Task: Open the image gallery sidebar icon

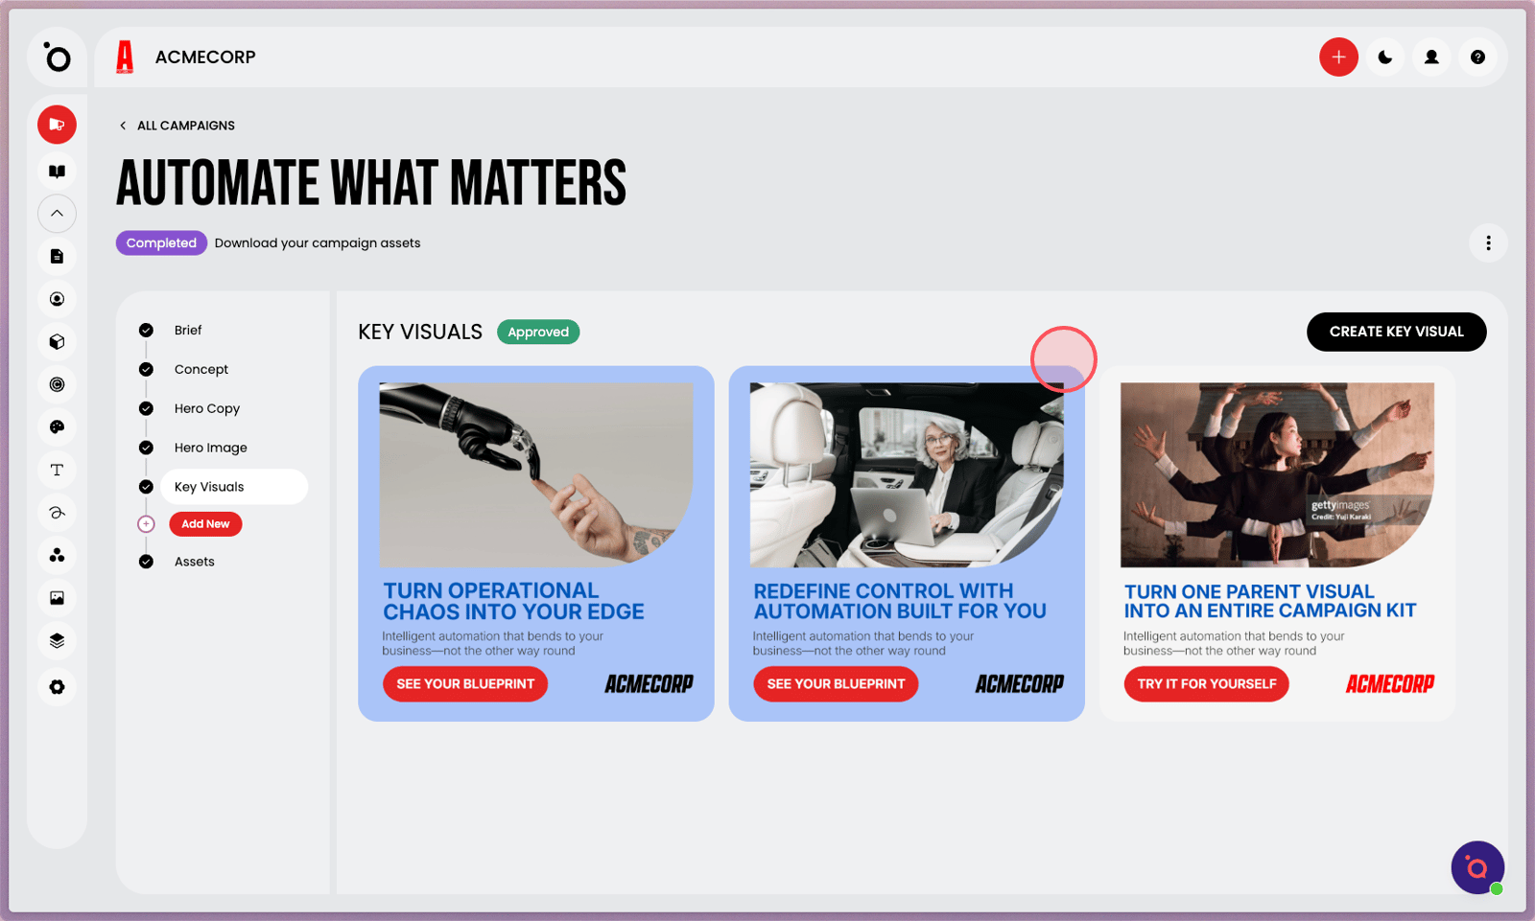Action: (x=58, y=598)
